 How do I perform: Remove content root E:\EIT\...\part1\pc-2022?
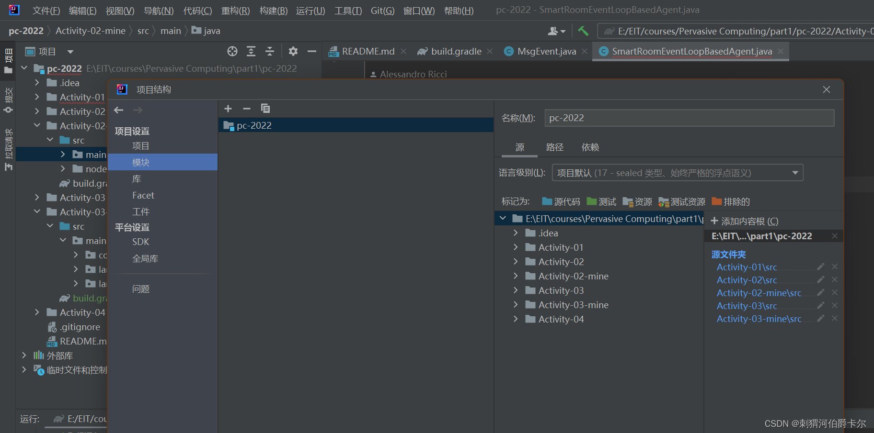point(835,236)
